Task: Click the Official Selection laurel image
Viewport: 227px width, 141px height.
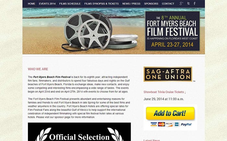Action: tap(79, 132)
